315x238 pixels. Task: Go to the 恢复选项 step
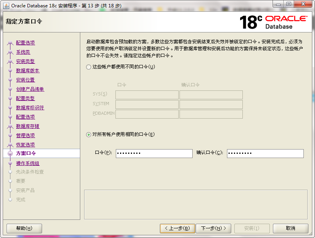click(x=25, y=144)
